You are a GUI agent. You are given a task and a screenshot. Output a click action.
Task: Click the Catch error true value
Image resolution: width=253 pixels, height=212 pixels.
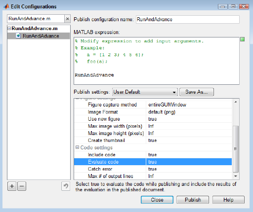tap(153, 169)
